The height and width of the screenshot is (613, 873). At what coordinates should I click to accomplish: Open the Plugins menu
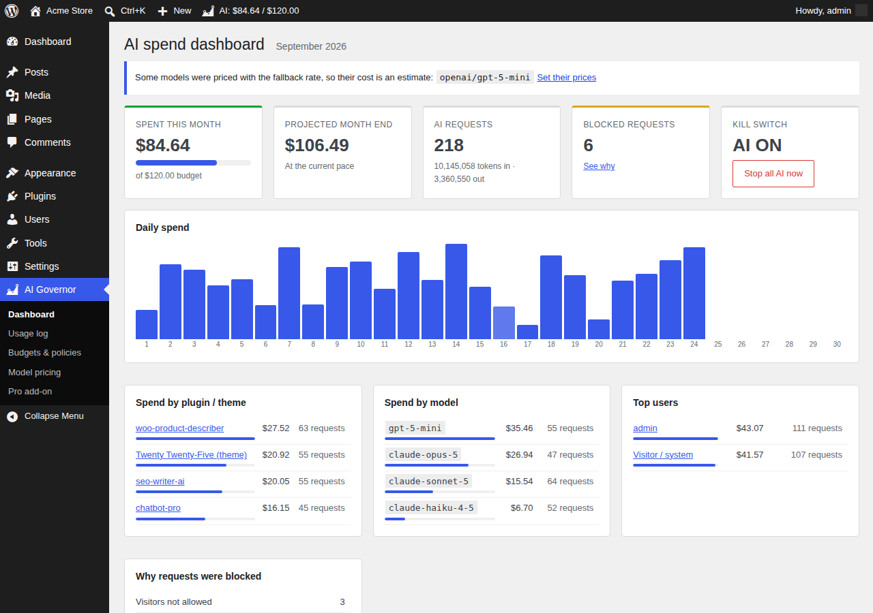click(x=55, y=196)
